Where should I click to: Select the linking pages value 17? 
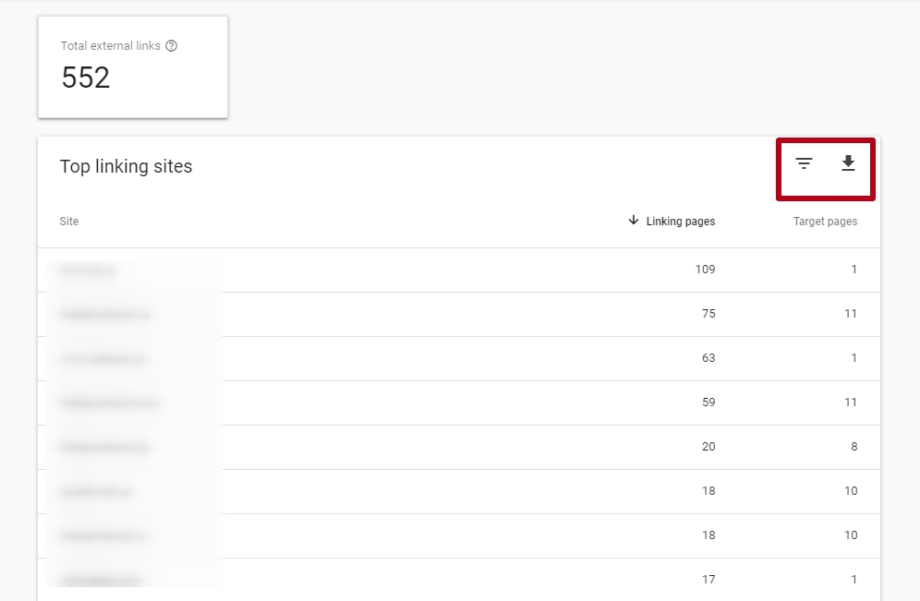pyautogui.click(x=708, y=580)
